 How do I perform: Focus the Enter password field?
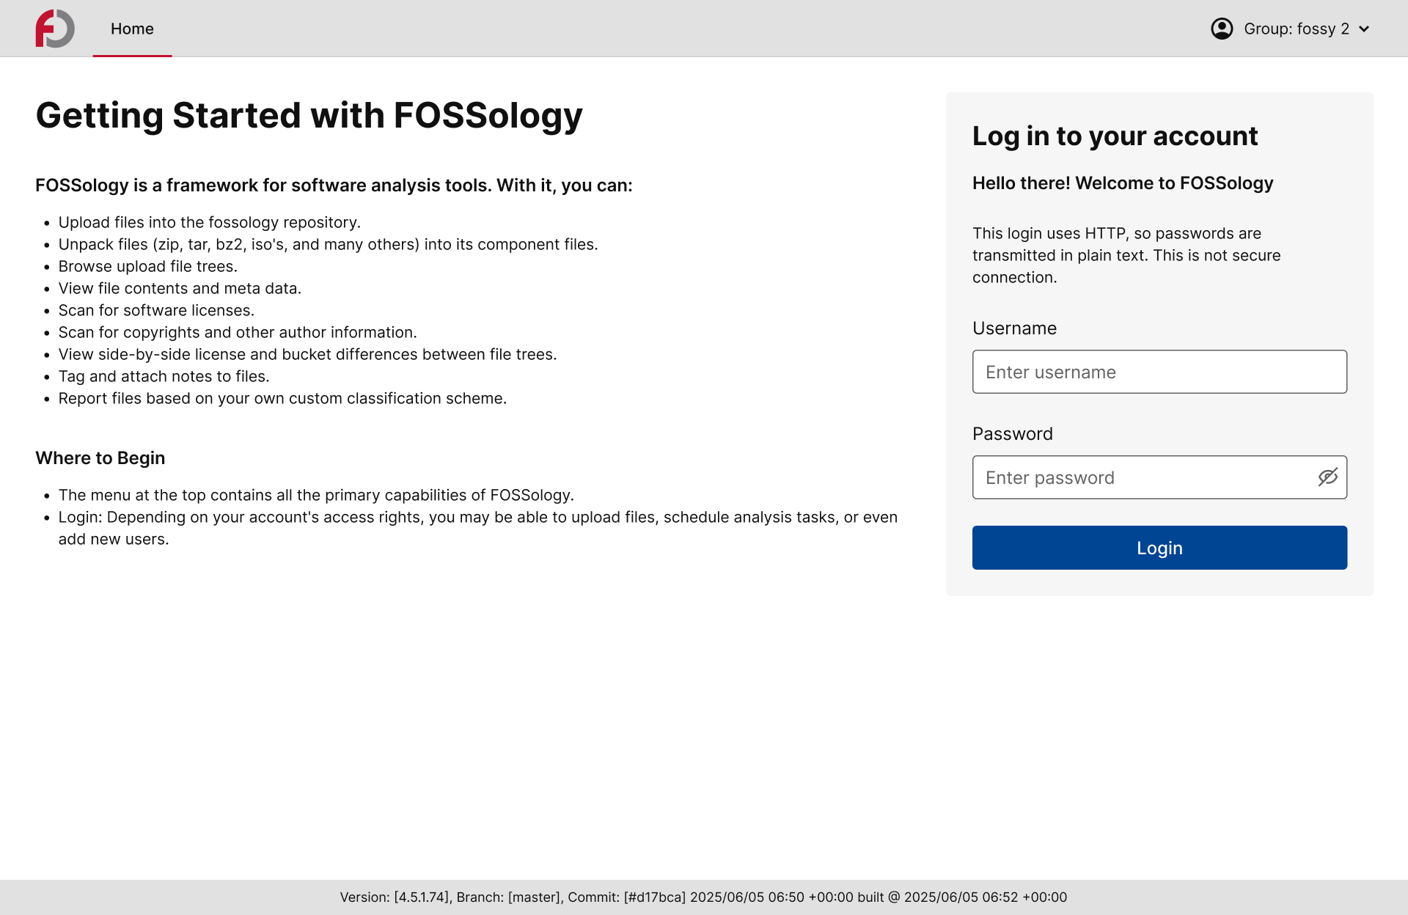point(1159,477)
